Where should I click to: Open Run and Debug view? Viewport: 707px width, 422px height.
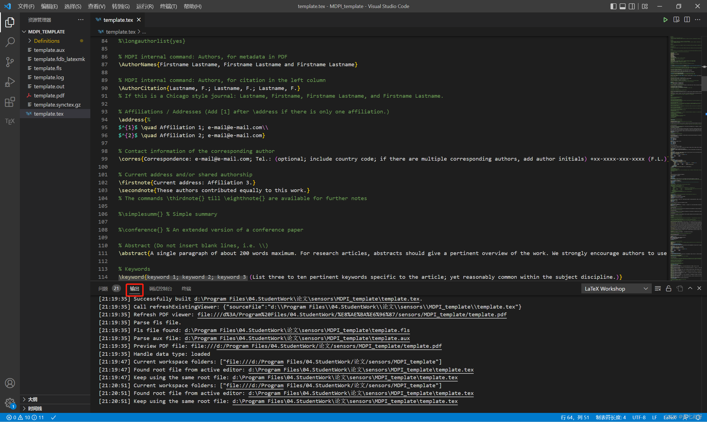pyautogui.click(x=10, y=82)
